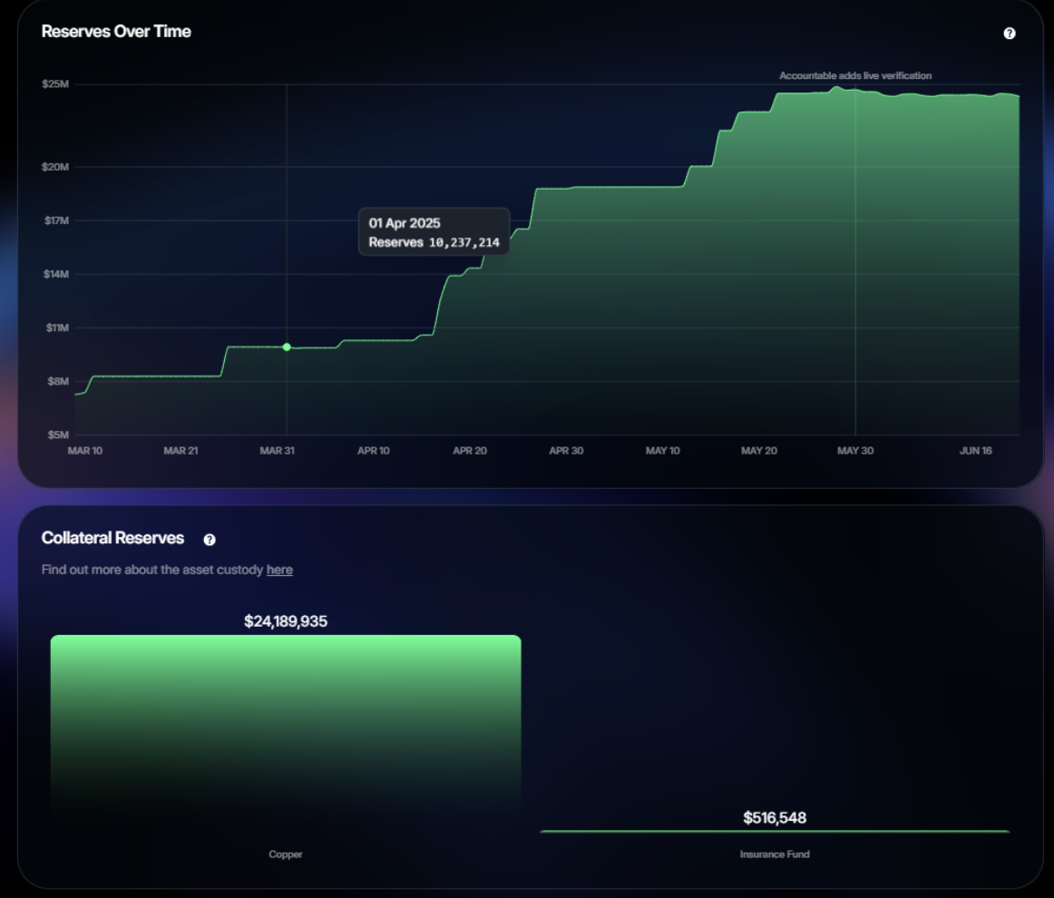Click the "Collateral Reserves" heading
This screenshot has width=1054, height=898.
point(112,539)
